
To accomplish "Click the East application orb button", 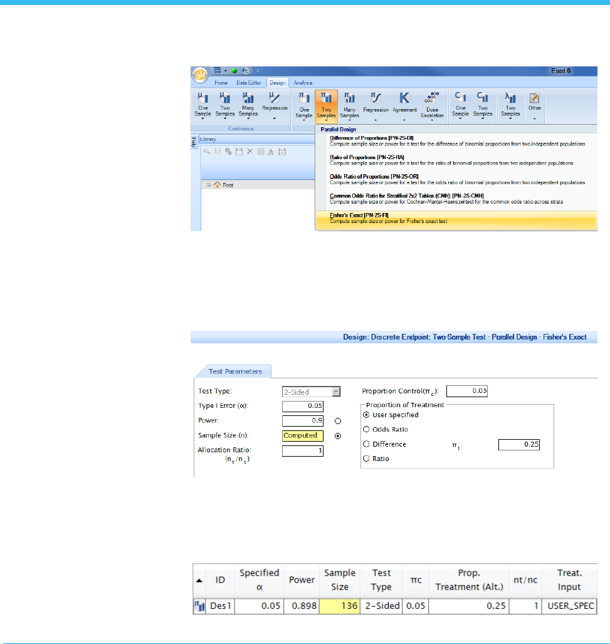I will [200, 75].
